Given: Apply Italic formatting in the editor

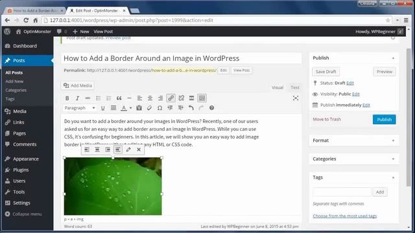Looking at the screenshot, I should [77, 98].
